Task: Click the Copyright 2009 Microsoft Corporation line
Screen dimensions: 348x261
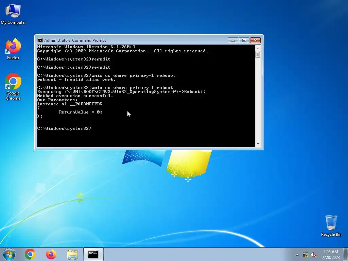Action: tap(122, 51)
